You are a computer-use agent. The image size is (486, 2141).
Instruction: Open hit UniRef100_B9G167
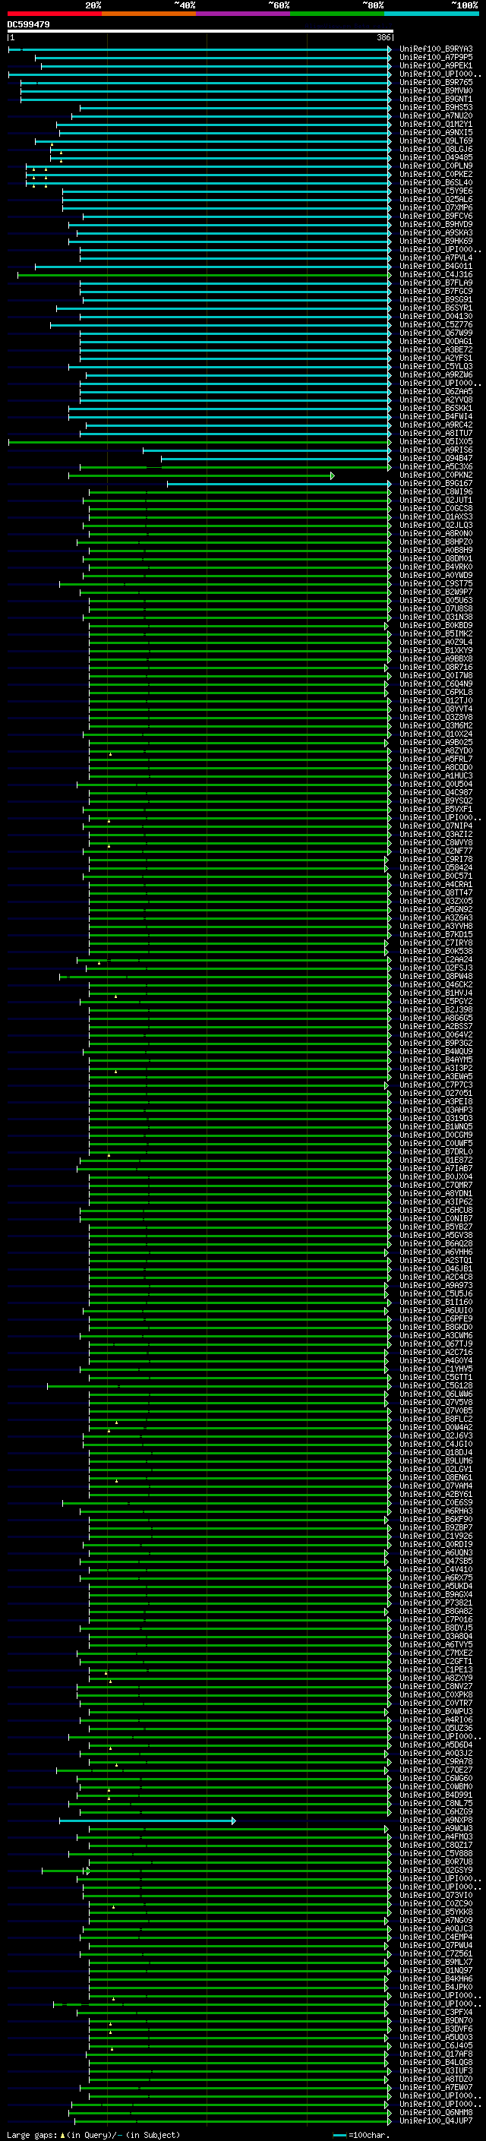tap(435, 484)
